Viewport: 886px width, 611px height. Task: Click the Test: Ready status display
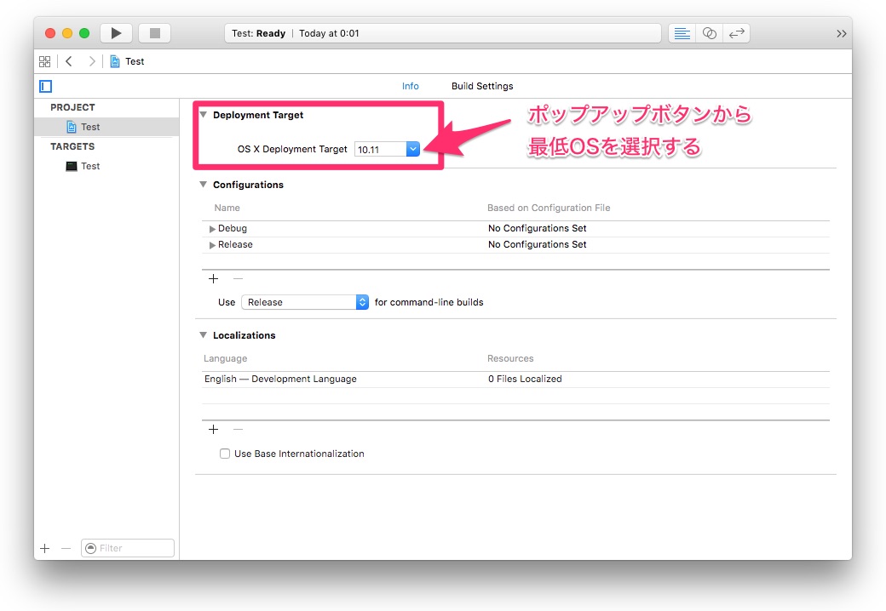442,33
